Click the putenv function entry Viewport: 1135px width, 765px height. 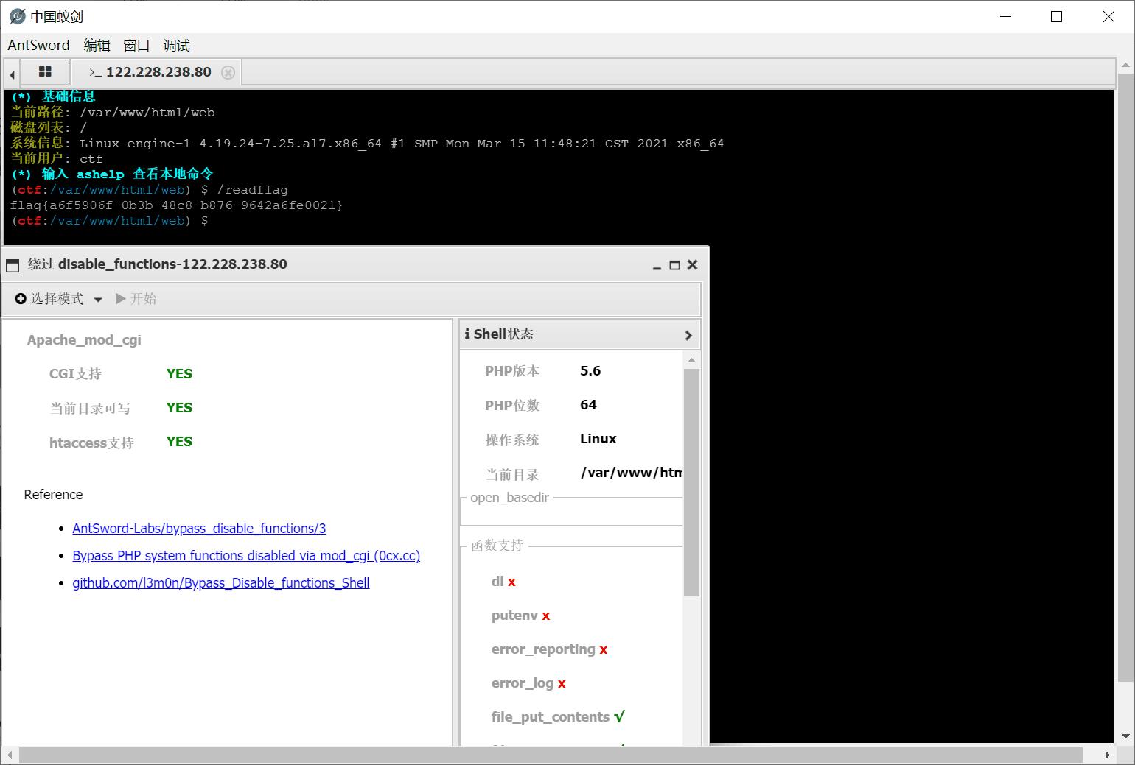point(520,616)
